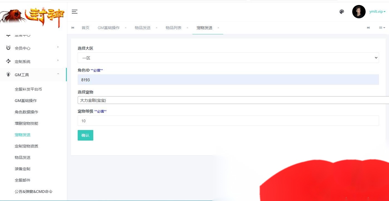Open 装备定制 in sidebar
This screenshot has height=201, width=389.
tap(23, 169)
